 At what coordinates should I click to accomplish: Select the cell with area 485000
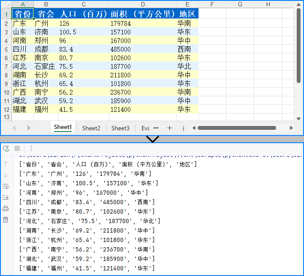coord(143,49)
